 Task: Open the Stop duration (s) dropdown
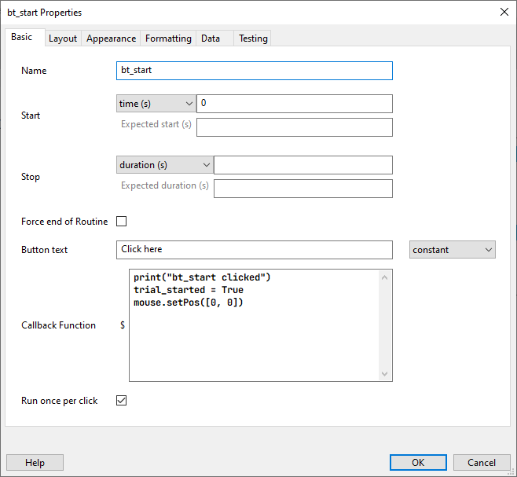tap(164, 165)
